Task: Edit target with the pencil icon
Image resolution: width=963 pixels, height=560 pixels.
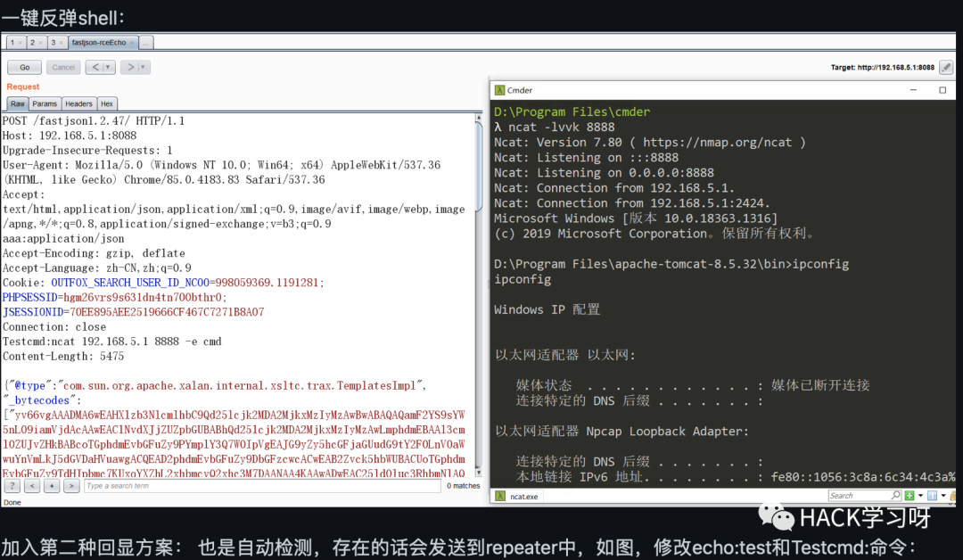Action: tap(946, 68)
